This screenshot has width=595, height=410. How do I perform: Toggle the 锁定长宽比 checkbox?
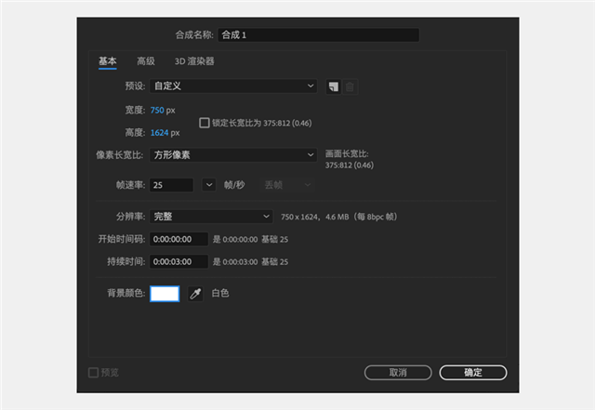click(x=205, y=122)
